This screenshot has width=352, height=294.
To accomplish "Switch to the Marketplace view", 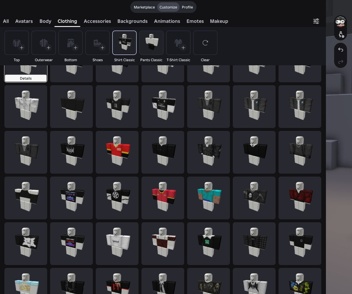I will point(144,7).
